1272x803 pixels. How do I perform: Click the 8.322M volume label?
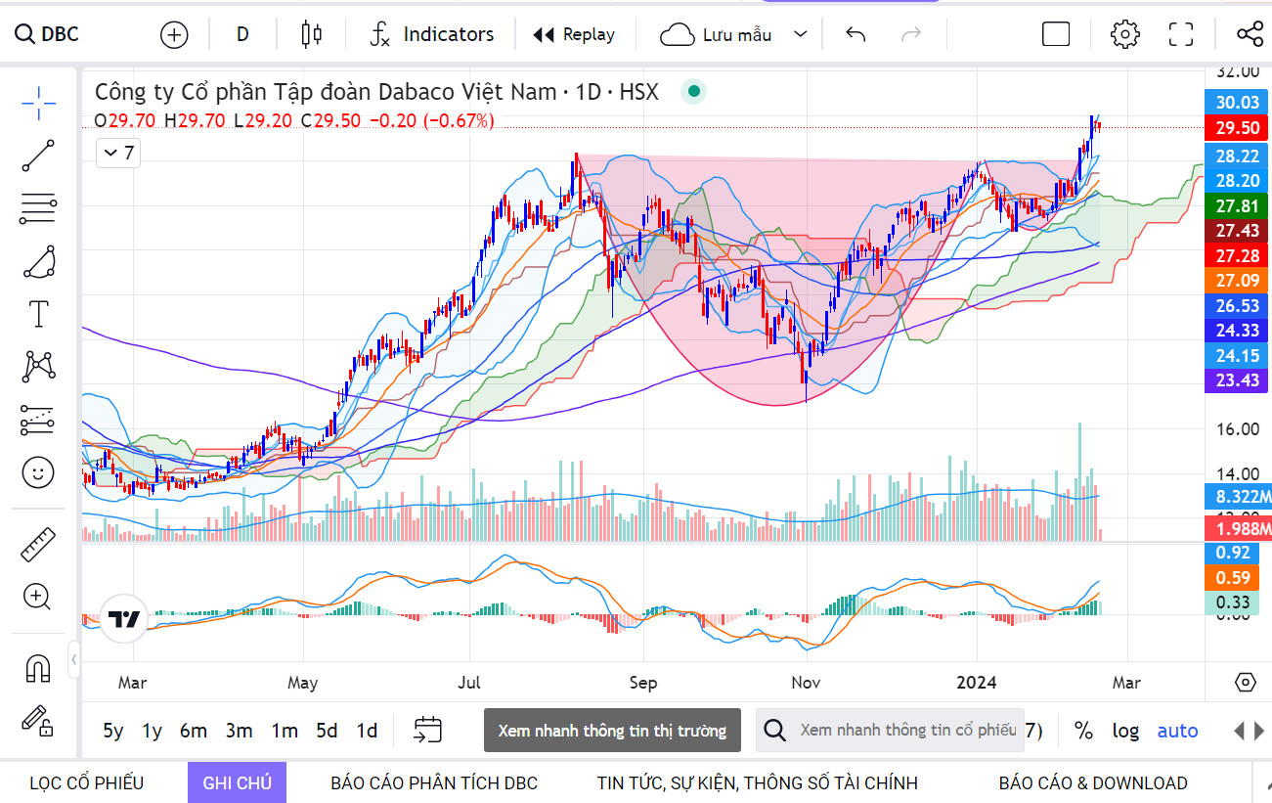tap(1237, 497)
